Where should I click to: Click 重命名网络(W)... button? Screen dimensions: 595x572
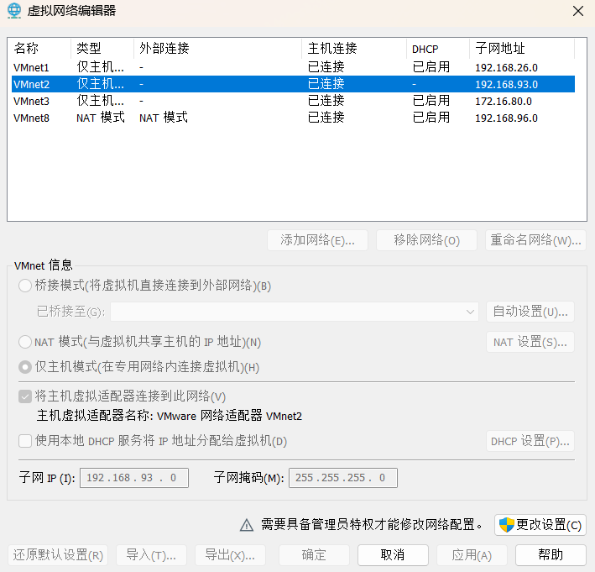coord(535,240)
